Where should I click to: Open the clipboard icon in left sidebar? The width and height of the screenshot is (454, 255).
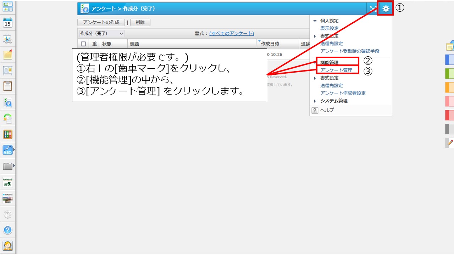click(8, 86)
